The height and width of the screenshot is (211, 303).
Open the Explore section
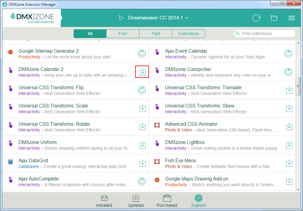pos(198,201)
